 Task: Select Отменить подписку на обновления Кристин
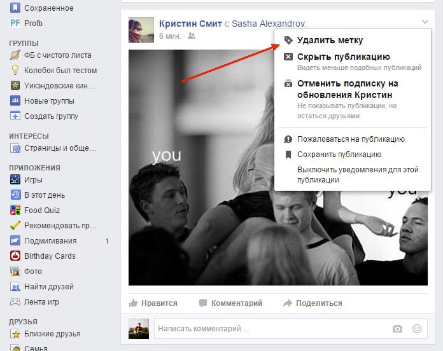348,89
